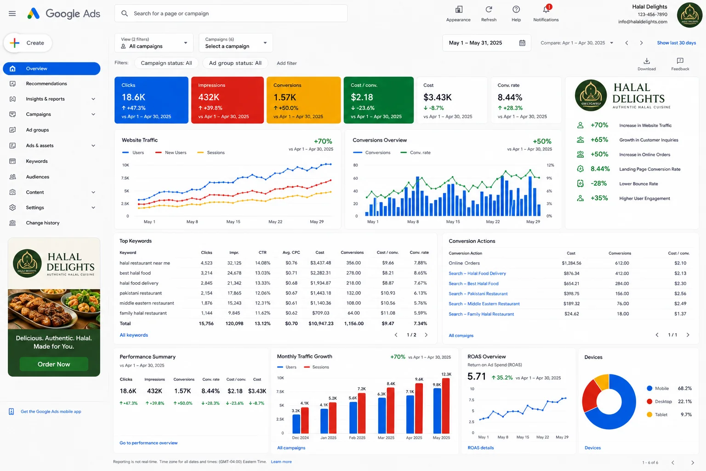Select the green Cost / conv. scorecard

point(379,100)
